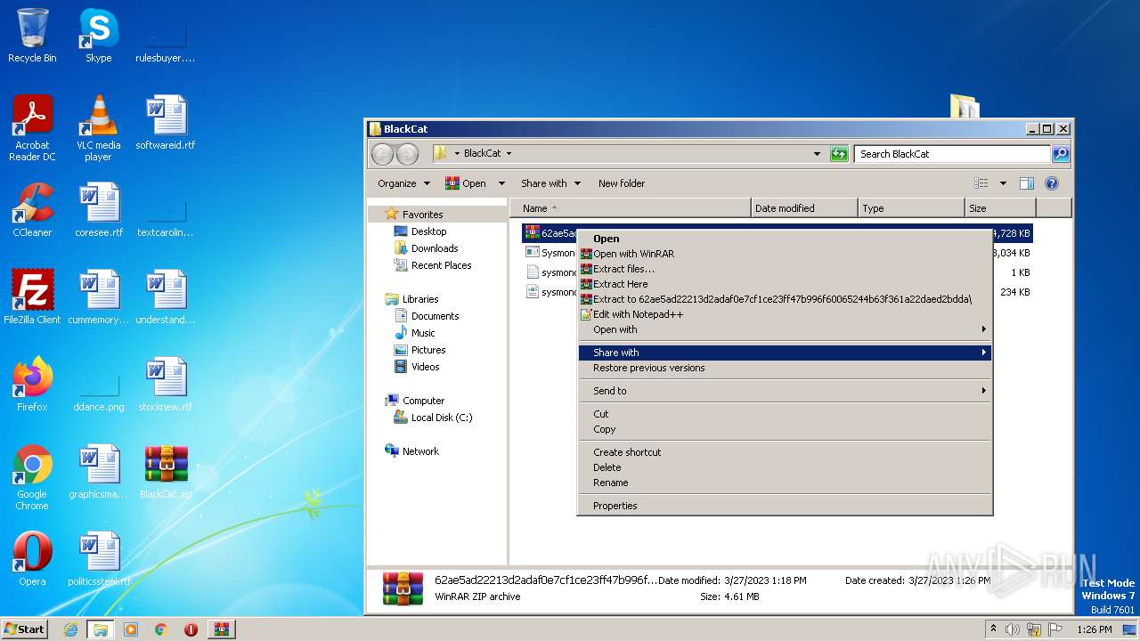Open understand... rtf desktop file
Screen dimensions: 1140x641
166,297
